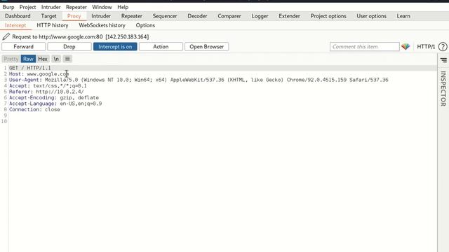Open the WebSockets history sub-tab

[102, 25]
